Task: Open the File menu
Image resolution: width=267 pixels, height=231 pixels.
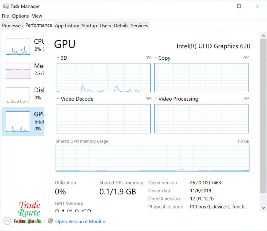Action: pos(5,16)
